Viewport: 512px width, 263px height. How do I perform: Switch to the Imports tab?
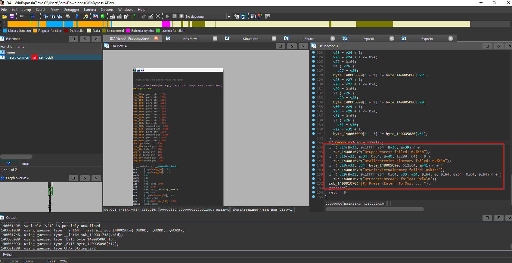tap(368, 38)
